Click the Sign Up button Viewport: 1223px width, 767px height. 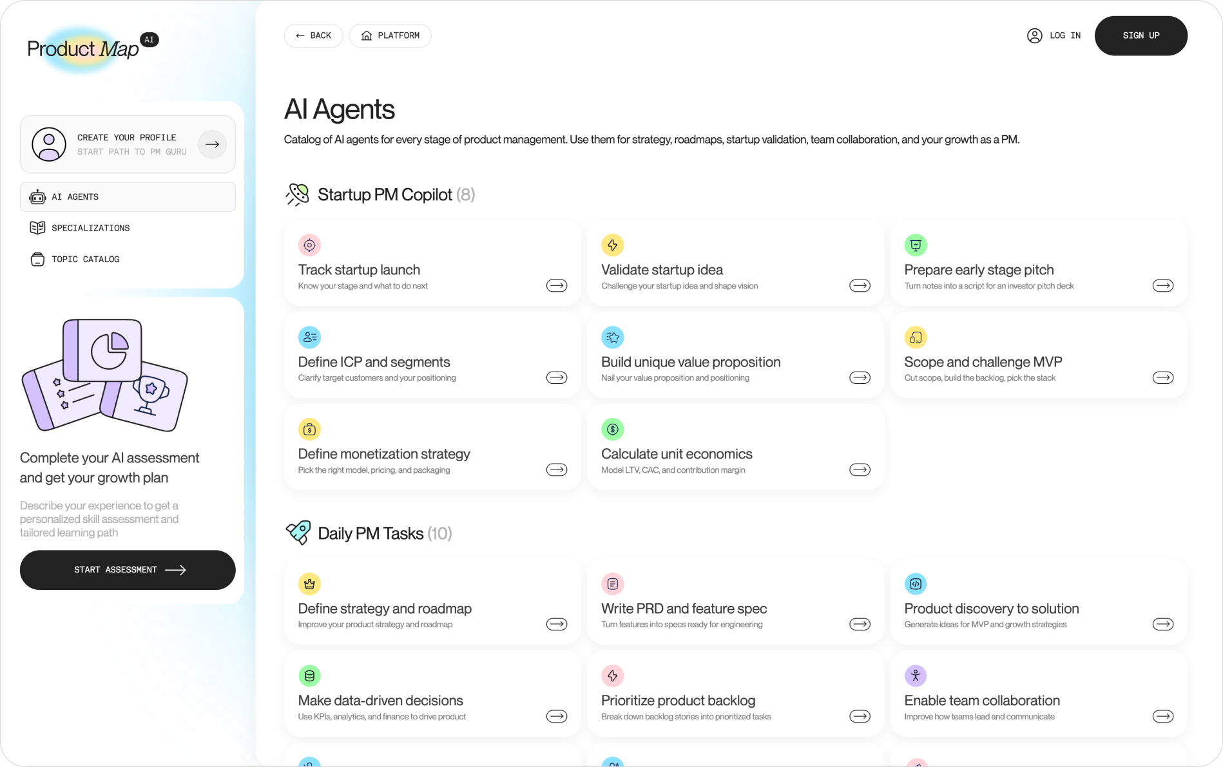pos(1141,35)
